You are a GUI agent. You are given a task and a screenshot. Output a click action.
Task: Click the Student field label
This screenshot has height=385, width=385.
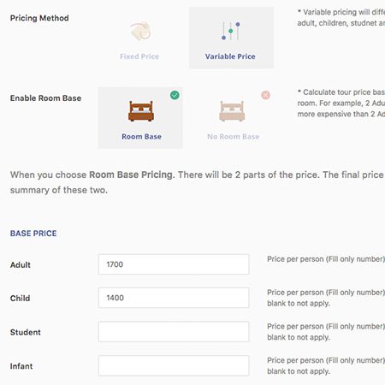(26, 332)
